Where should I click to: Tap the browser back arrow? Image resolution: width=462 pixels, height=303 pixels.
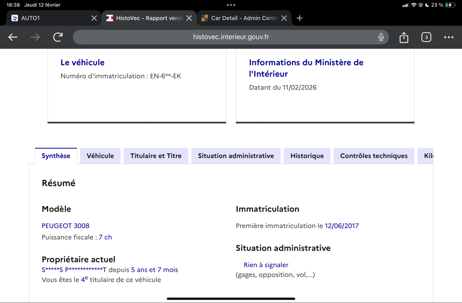tap(13, 37)
